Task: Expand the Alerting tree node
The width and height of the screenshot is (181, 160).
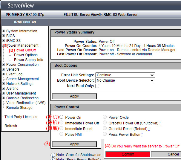Action: click(4, 89)
